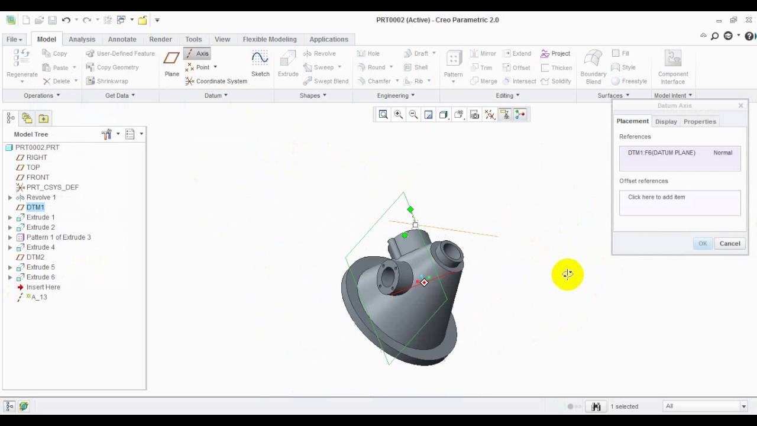Click the Open file icon
The image size is (757, 426).
tap(39, 20)
